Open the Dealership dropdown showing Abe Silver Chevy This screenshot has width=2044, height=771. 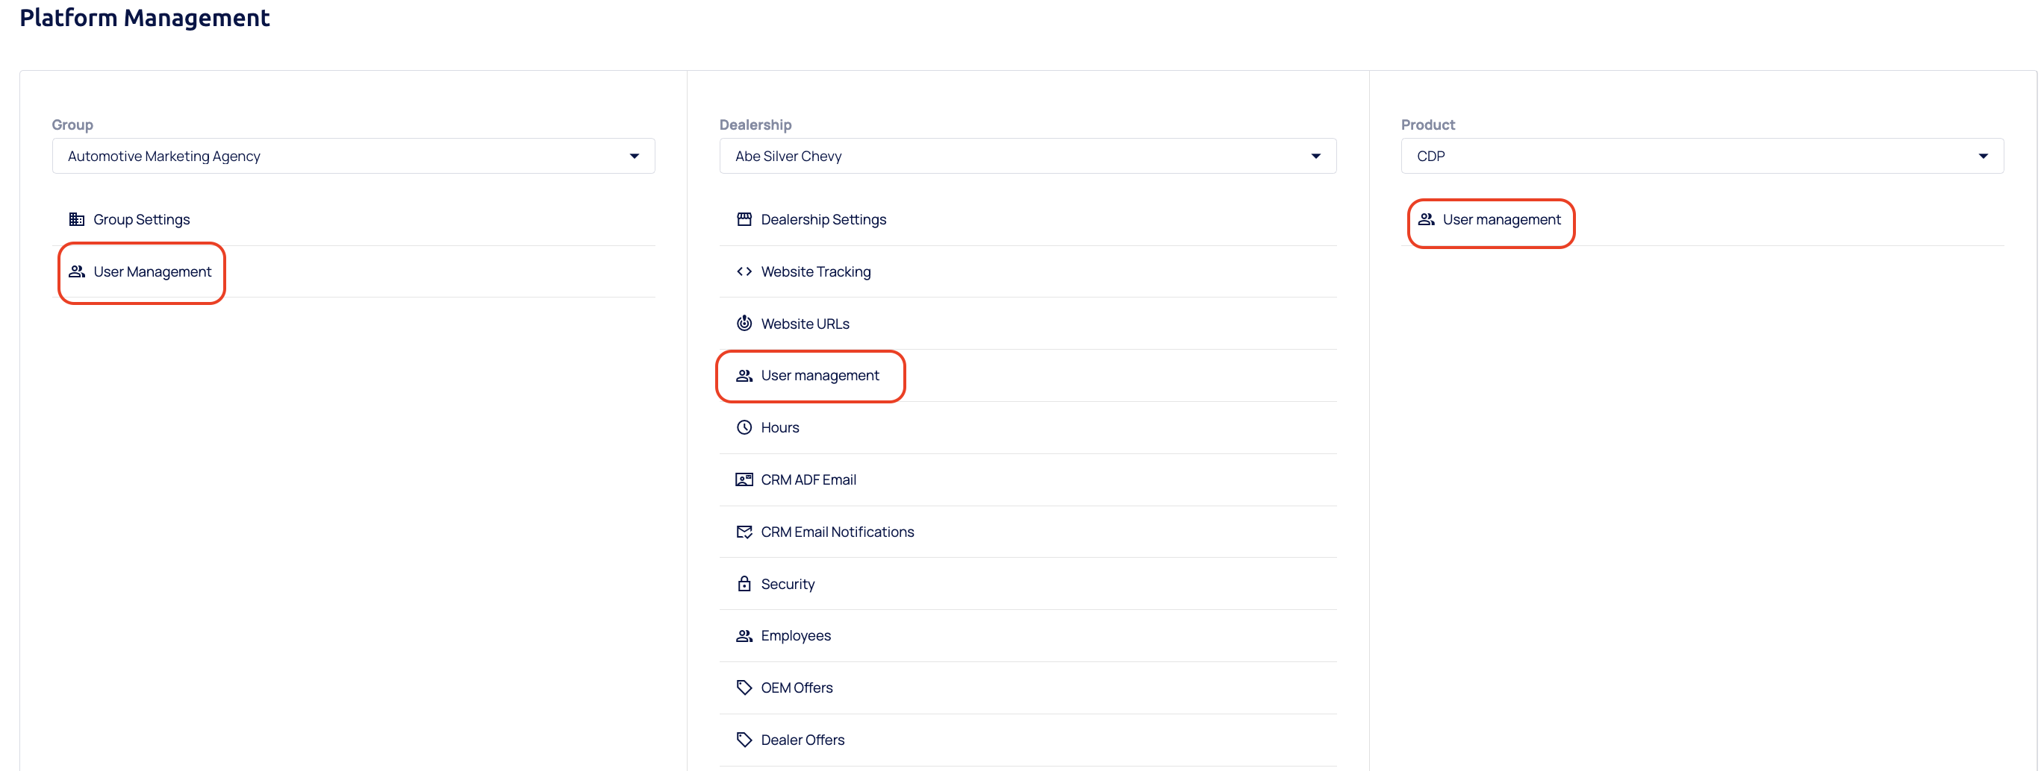(1026, 156)
